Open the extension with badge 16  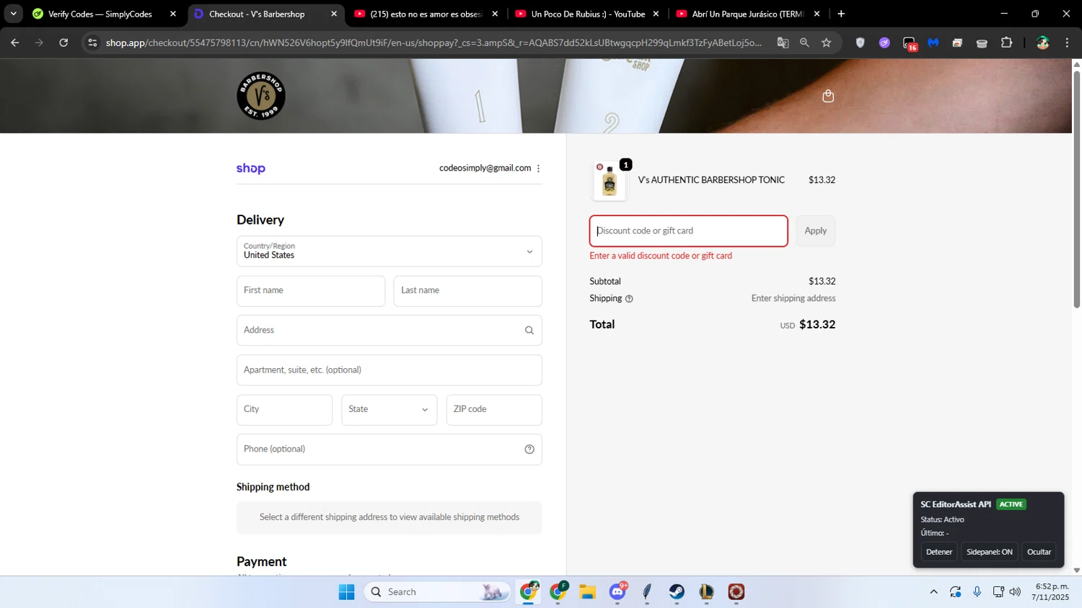910,43
